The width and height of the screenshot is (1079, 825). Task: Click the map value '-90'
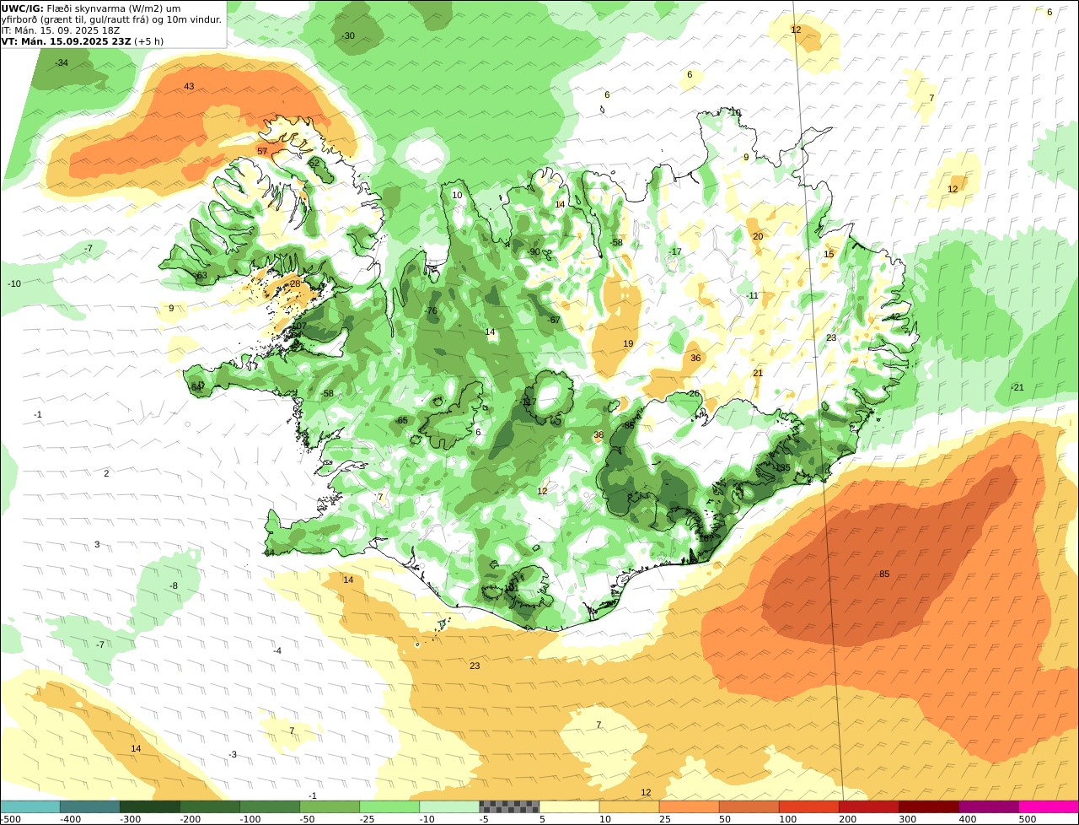[534, 252]
